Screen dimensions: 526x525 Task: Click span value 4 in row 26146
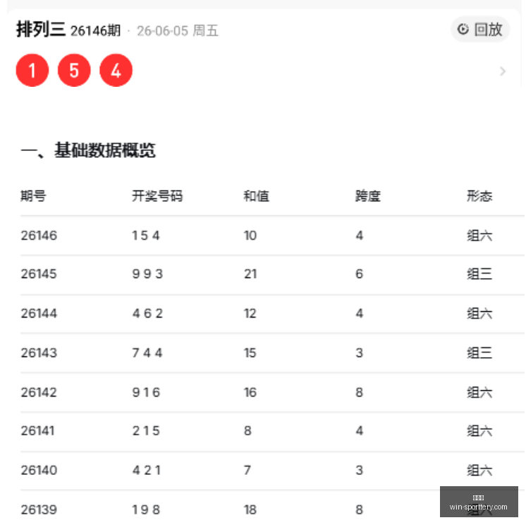click(360, 236)
